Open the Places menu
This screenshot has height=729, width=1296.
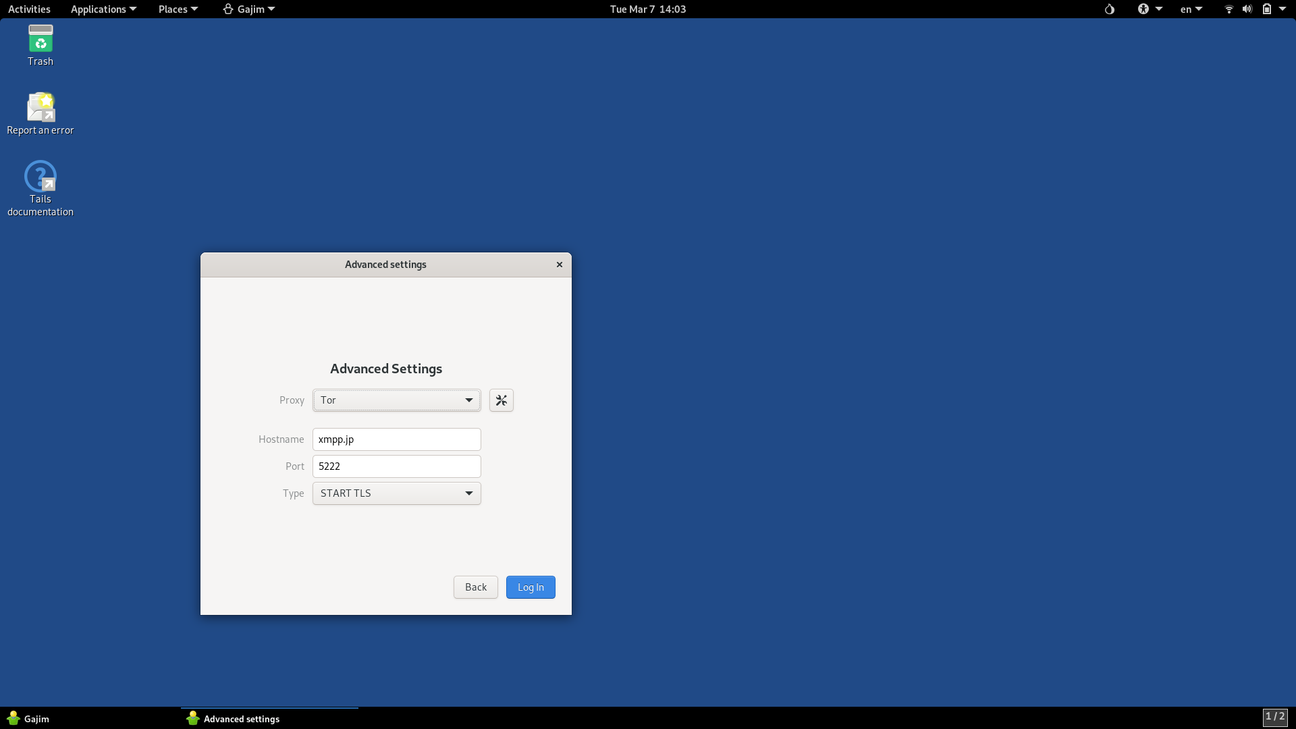178,9
